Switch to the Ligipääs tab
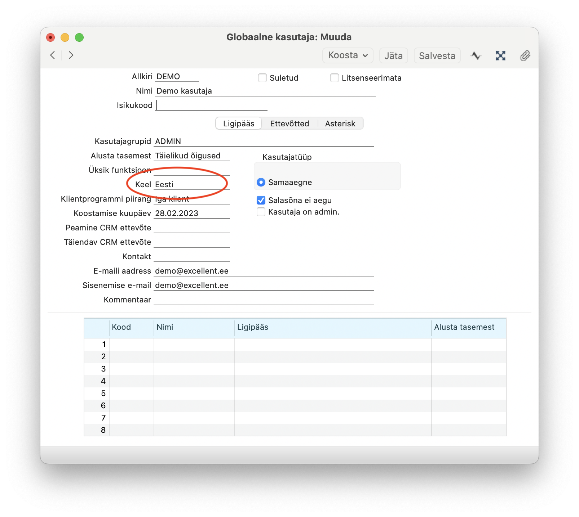579x517 pixels. coord(239,123)
